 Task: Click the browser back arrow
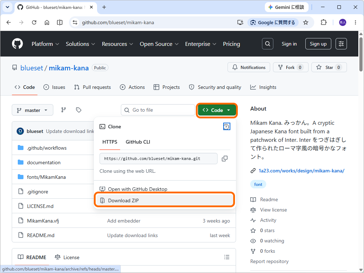click(x=9, y=22)
